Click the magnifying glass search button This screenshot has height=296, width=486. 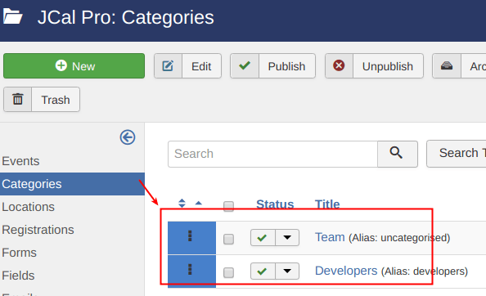pos(398,154)
